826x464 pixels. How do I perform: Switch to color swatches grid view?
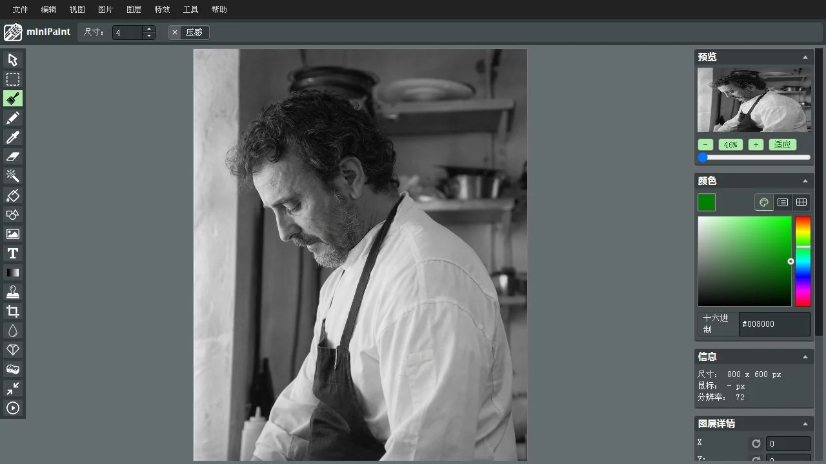point(801,202)
